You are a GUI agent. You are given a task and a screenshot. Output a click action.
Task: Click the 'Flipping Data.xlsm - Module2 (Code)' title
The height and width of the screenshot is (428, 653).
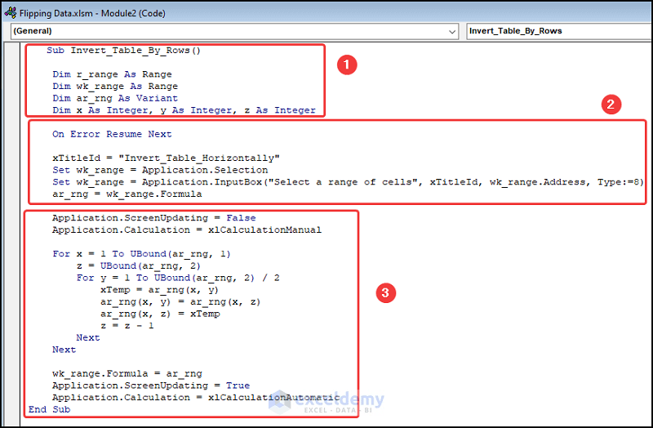click(92, 13)
